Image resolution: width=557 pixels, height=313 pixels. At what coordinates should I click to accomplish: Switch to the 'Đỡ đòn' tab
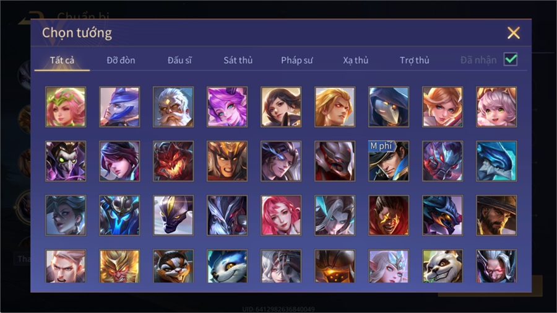pos(121,60)
